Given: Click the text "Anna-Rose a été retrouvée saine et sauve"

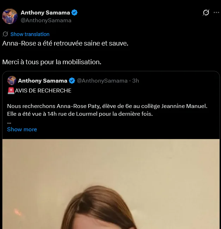Looking at the screenshot, I should click(x=65, y=43).
